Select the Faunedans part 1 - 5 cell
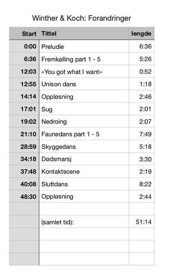The height and width of the screenshot is (277, 169). coord(84,134)
